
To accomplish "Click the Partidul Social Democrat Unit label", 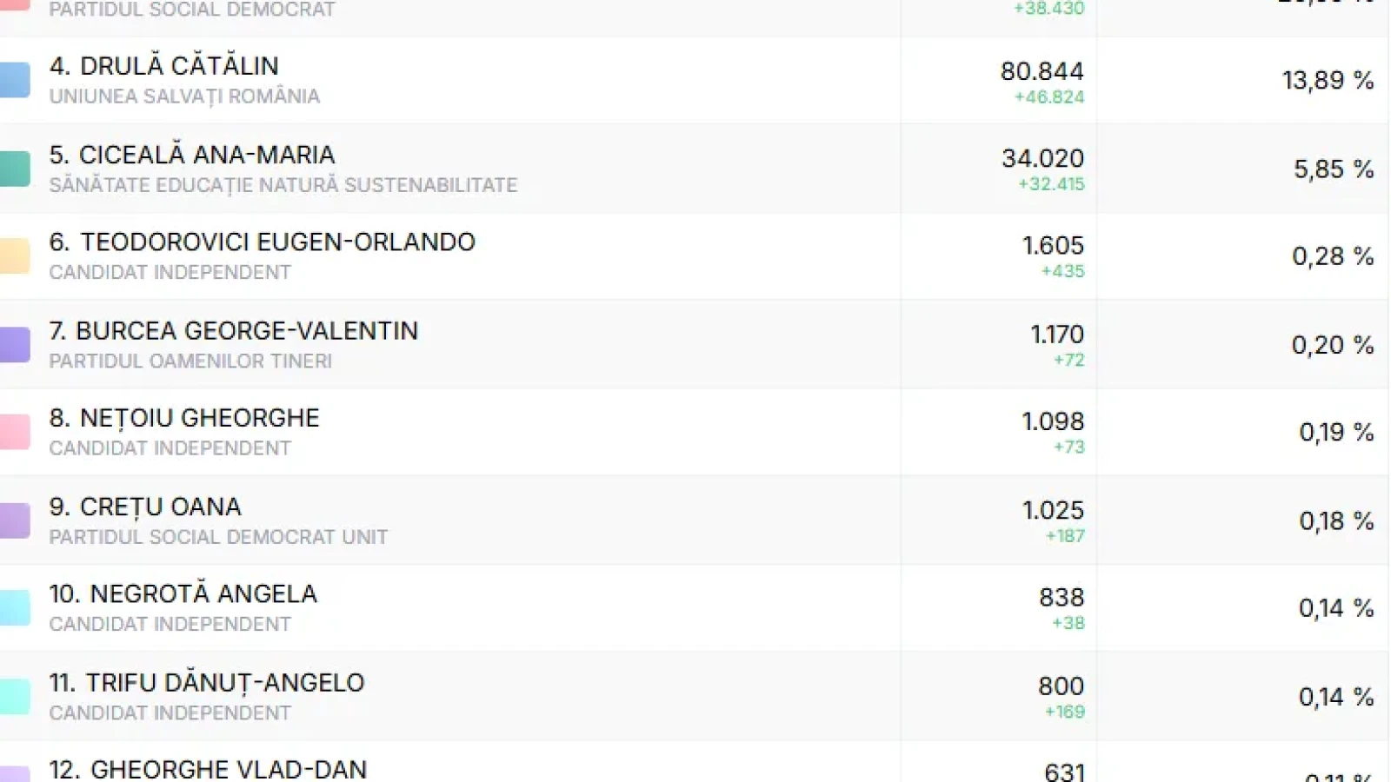I will (x=218, y=537).
